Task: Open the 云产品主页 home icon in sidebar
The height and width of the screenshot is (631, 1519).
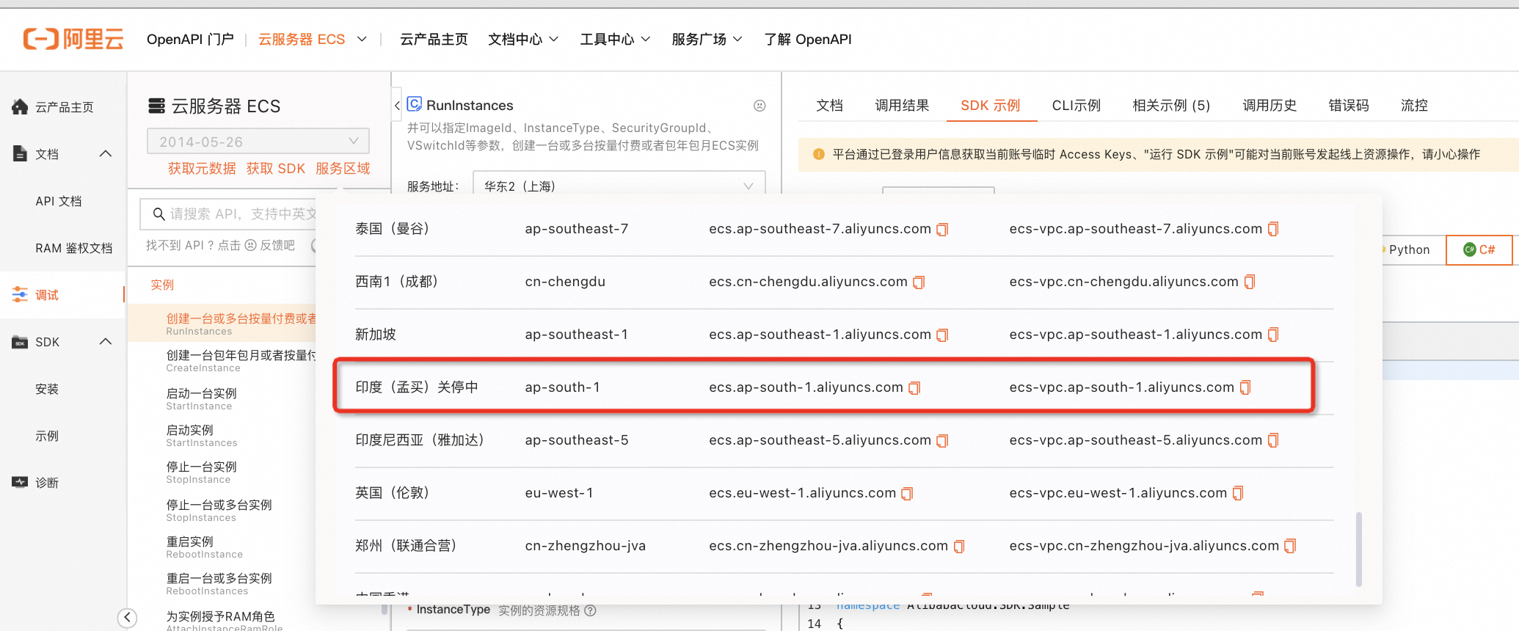Action: point(20,107)
